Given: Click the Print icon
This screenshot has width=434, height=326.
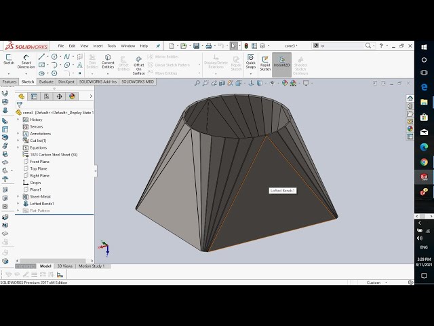Looking at the screenshot, I should (209, 46).
